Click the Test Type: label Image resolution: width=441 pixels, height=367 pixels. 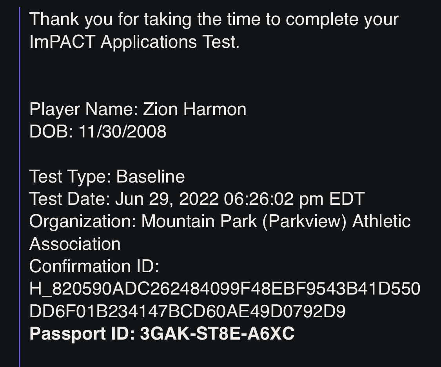pyautogui.click(x=70, y=177)
